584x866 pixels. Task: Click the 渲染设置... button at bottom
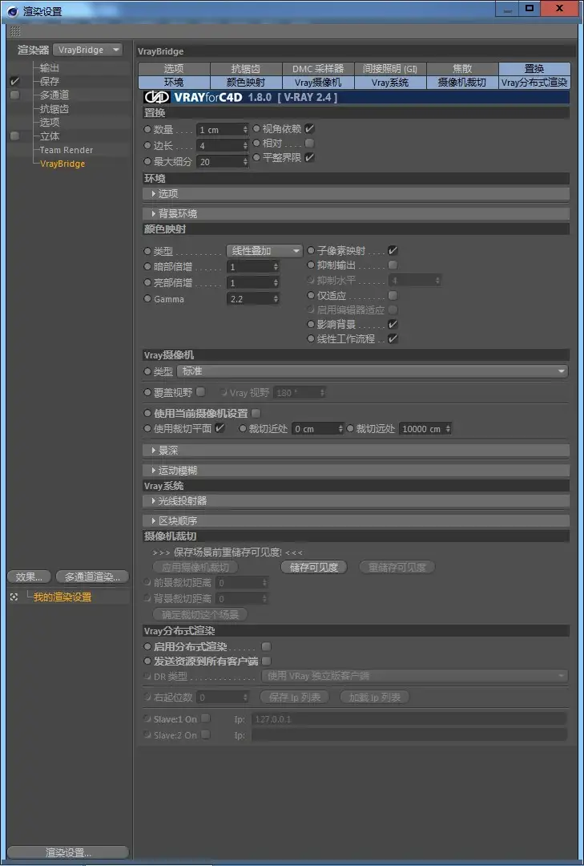click(x=68, y=852)
